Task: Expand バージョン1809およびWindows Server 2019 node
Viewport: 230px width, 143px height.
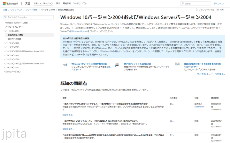Action: pyautogui.click(x=4, y=51)
